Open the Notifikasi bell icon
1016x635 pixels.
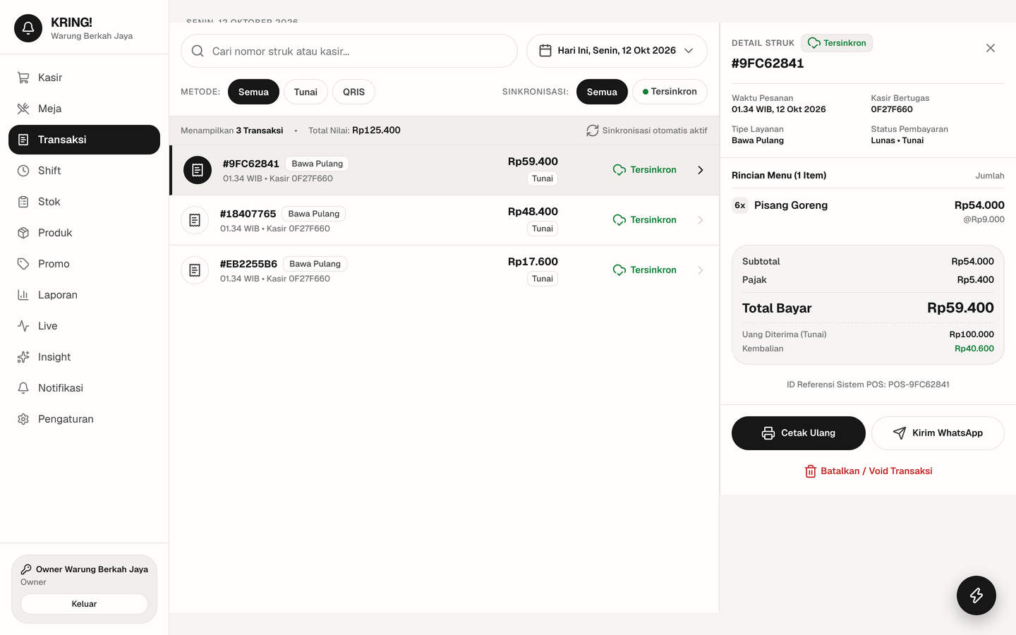(x=23, y=388)
